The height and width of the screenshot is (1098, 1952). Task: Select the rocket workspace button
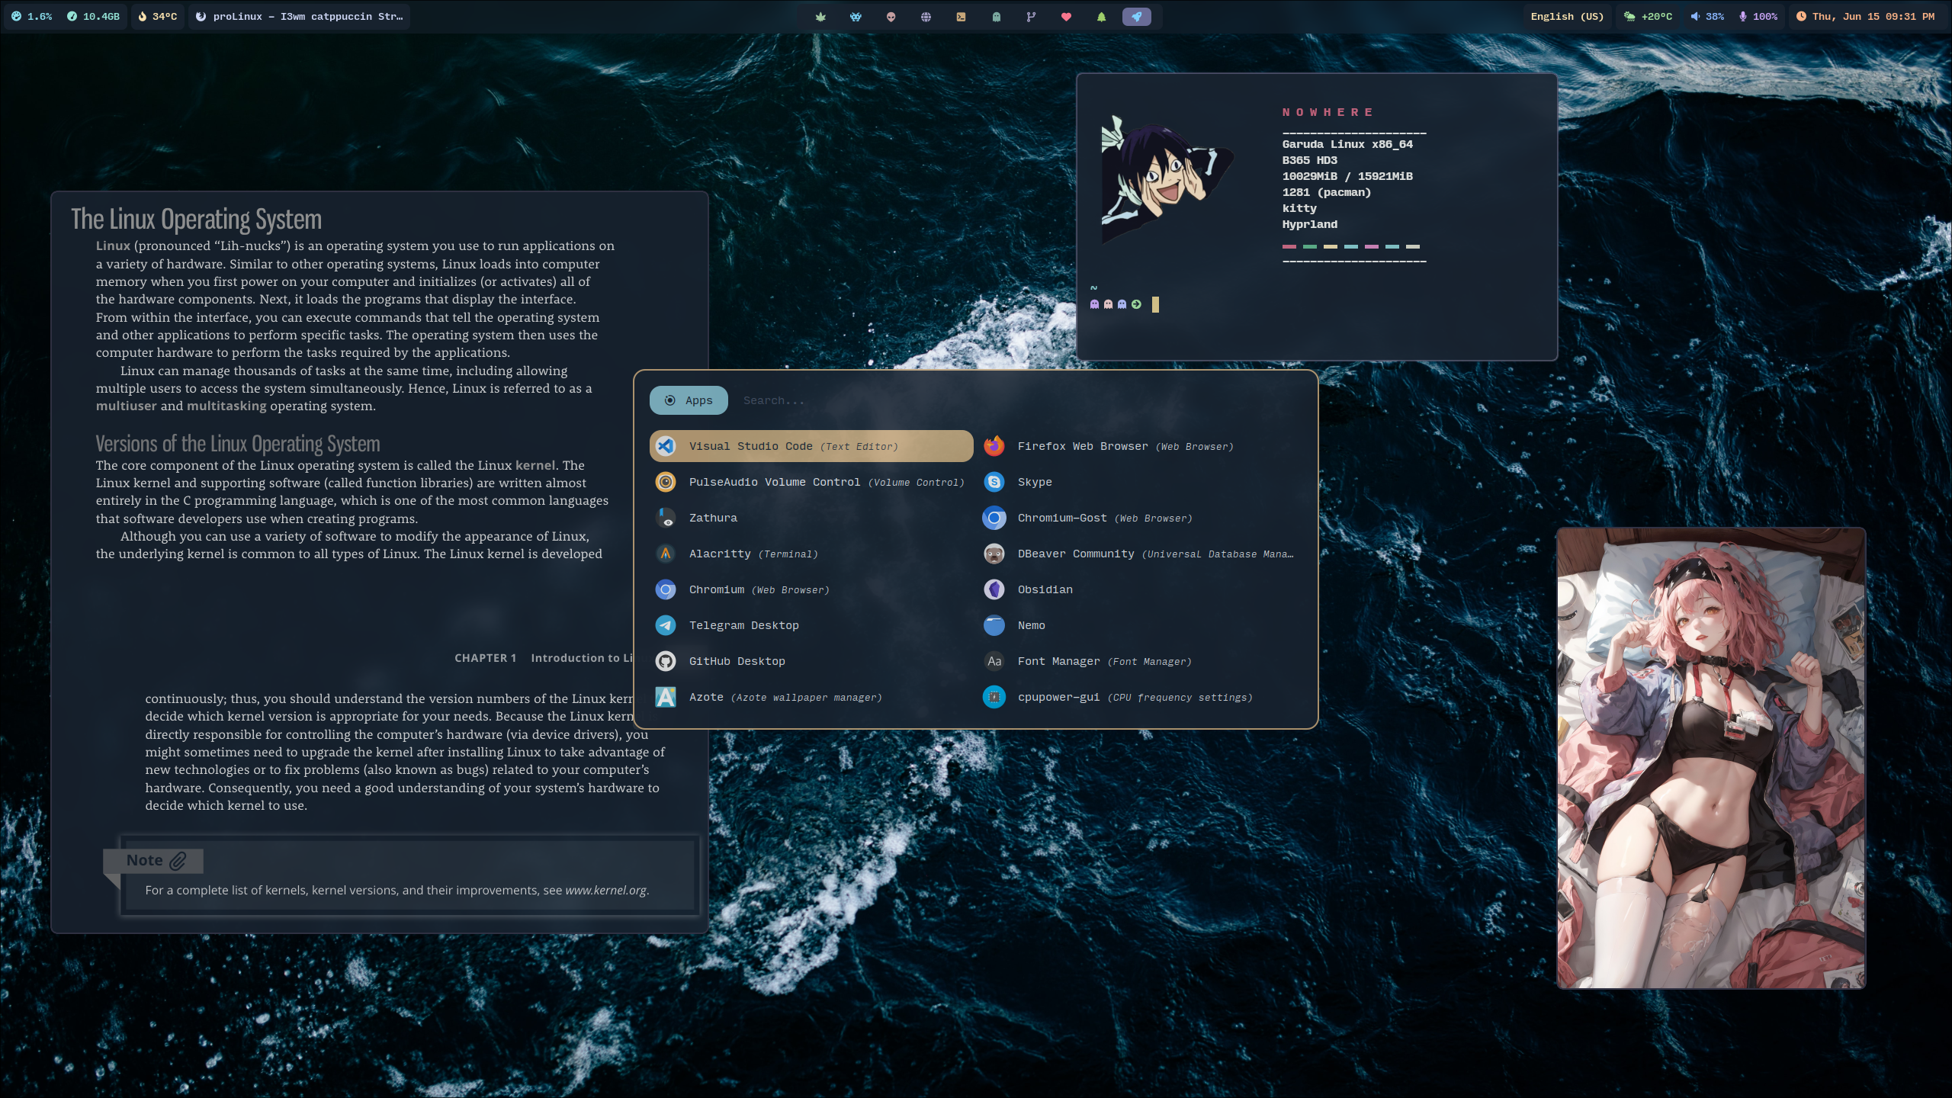(x=1136, y=17)
